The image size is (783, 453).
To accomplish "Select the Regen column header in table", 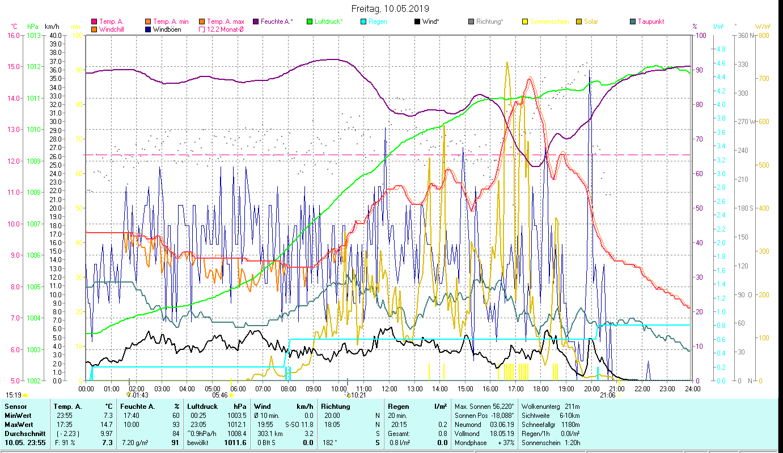I will [x=397, y=407].
